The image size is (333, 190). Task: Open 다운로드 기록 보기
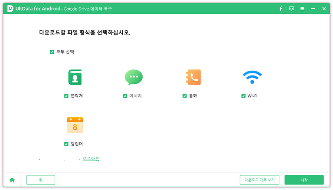(259, 180)
